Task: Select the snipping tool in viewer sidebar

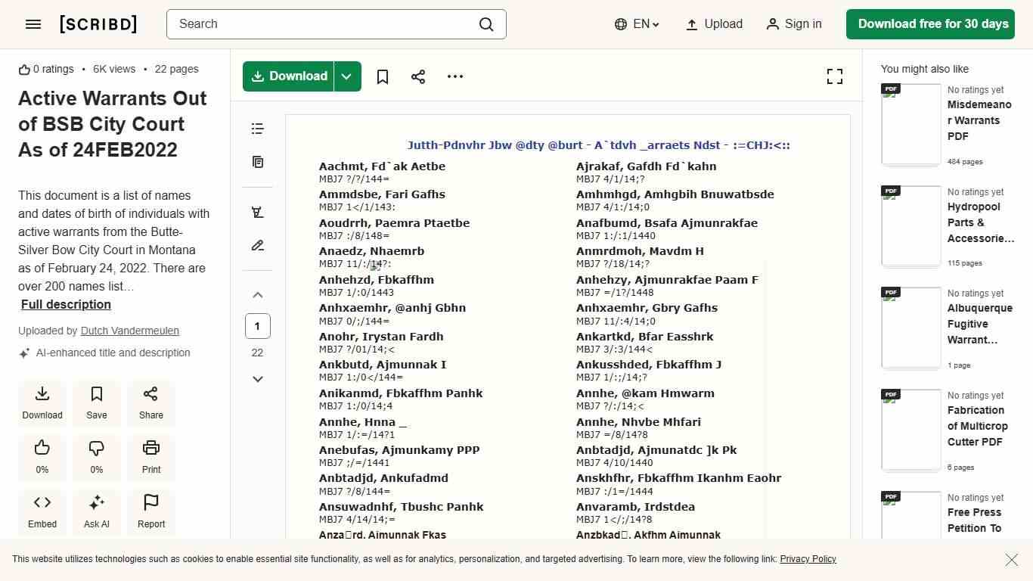Action: click(x=257, y=212)
